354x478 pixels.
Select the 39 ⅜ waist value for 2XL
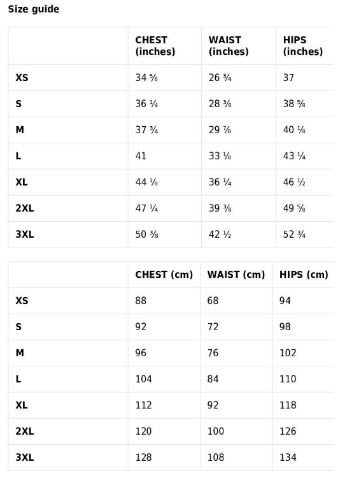(x=220, y=208)
